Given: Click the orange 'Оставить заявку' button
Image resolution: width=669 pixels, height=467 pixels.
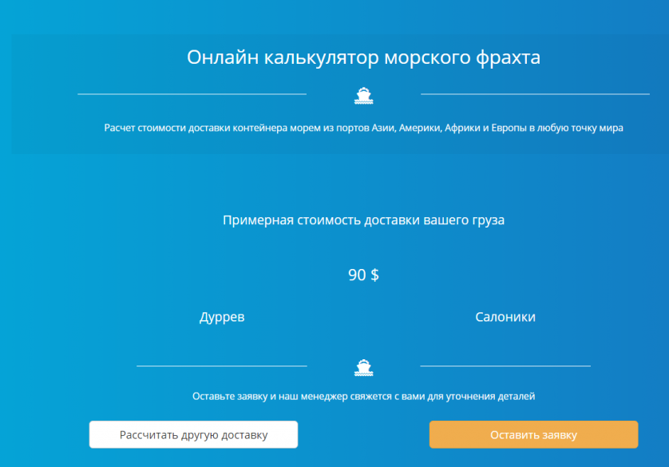Looking at the screenshot, I should tap(533, 434).
